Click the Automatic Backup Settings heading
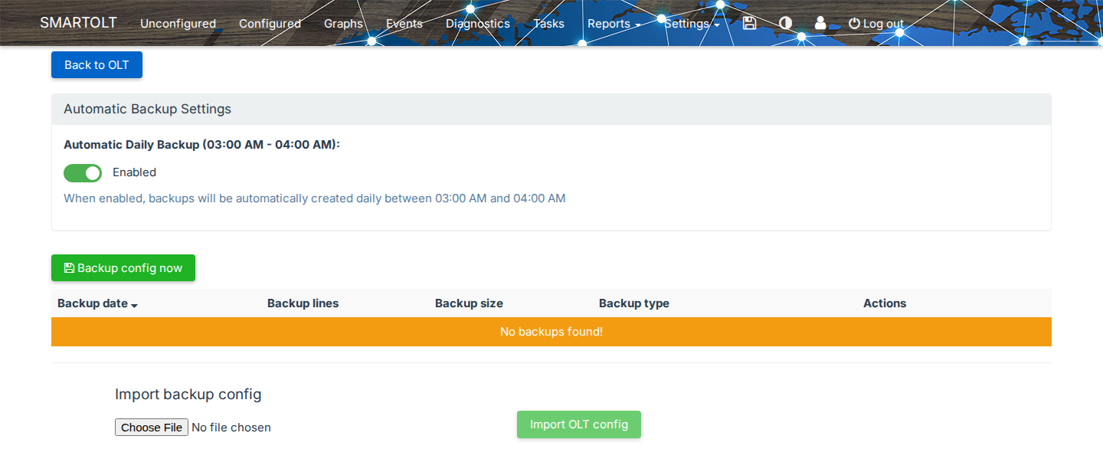 click(x=147, y=109)
